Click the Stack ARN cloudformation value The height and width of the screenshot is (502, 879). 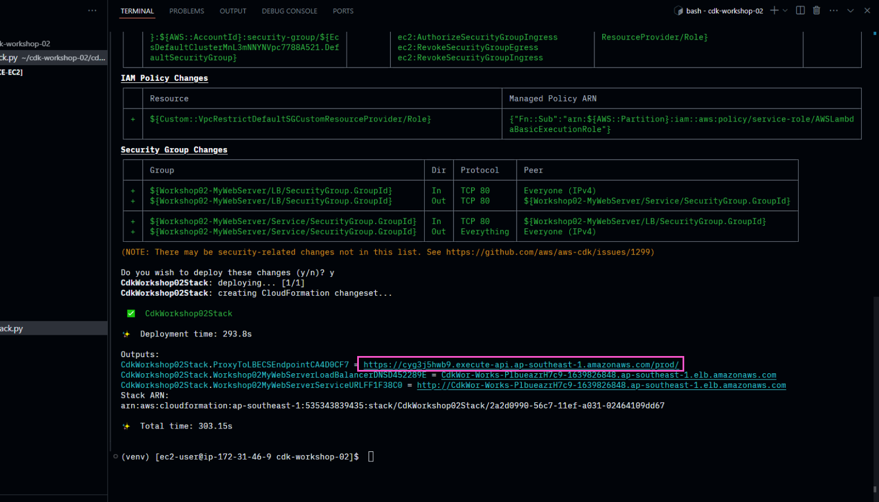tap(392, 406)
